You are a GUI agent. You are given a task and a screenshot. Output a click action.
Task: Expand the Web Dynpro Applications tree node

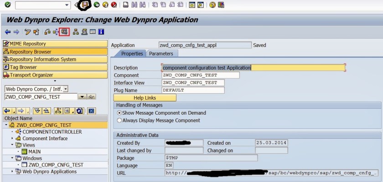coord(12,171)
